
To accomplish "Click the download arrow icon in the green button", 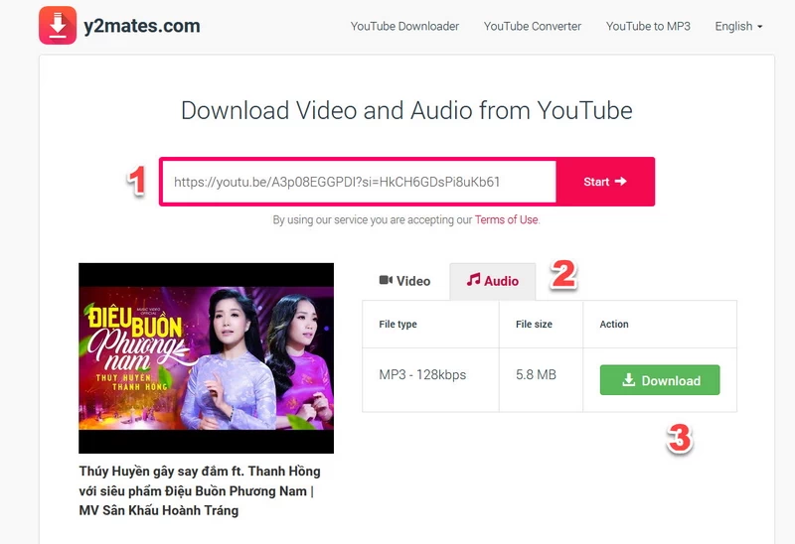I will (629, 380).
